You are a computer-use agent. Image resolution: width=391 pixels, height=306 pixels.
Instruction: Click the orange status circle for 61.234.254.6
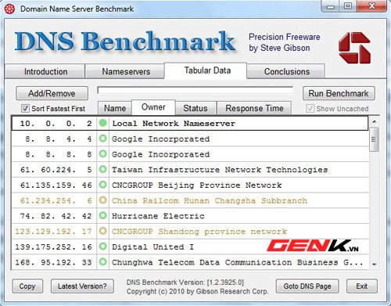pos(103,200)
